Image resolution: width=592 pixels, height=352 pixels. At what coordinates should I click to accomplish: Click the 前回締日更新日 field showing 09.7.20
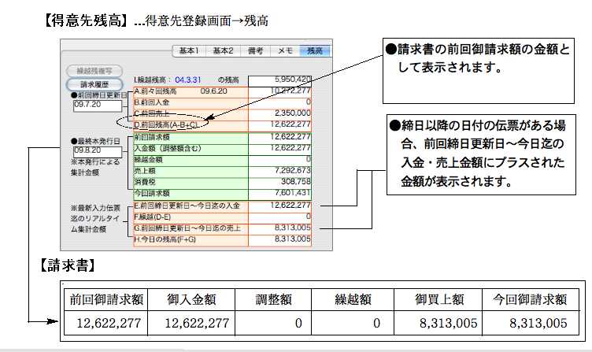click(98, 106)
